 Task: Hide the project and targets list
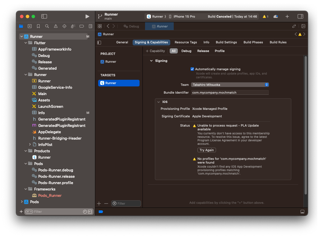pos(99,42)
